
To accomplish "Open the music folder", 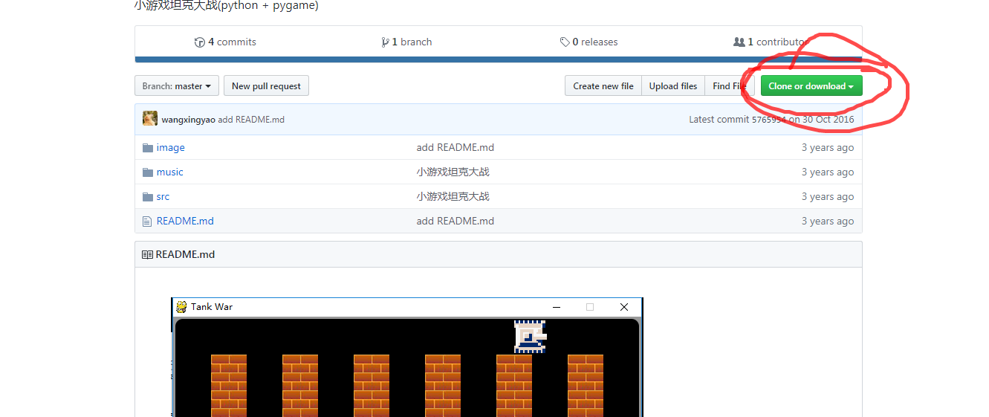I will (170, 172).
